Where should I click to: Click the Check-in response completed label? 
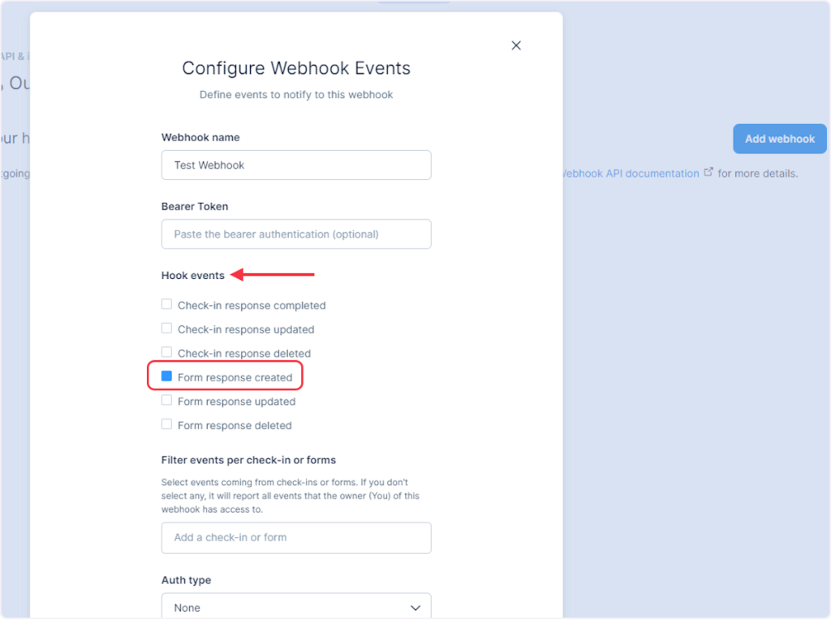[x=252, y=306]
